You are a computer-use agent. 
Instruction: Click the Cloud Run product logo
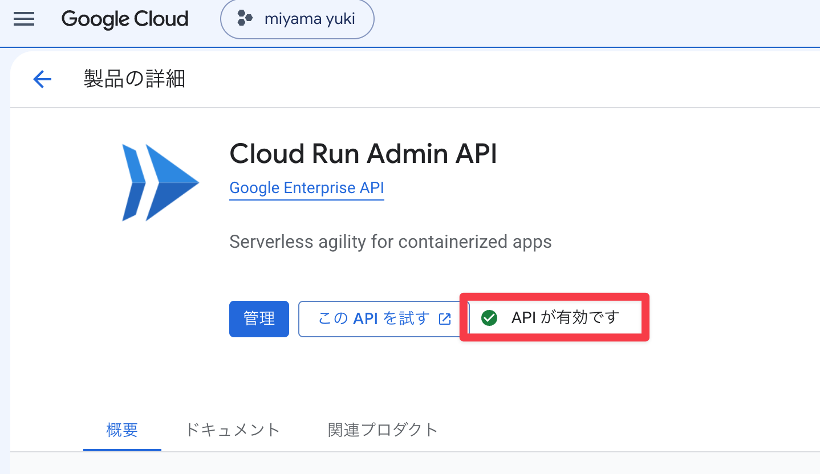point(160,182)
